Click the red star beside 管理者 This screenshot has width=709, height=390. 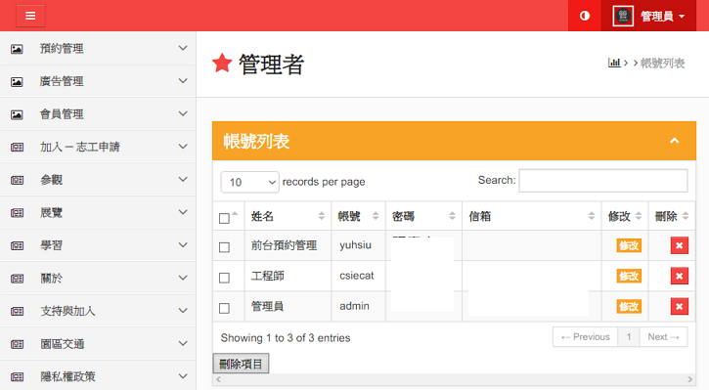[x=222, y=63]
